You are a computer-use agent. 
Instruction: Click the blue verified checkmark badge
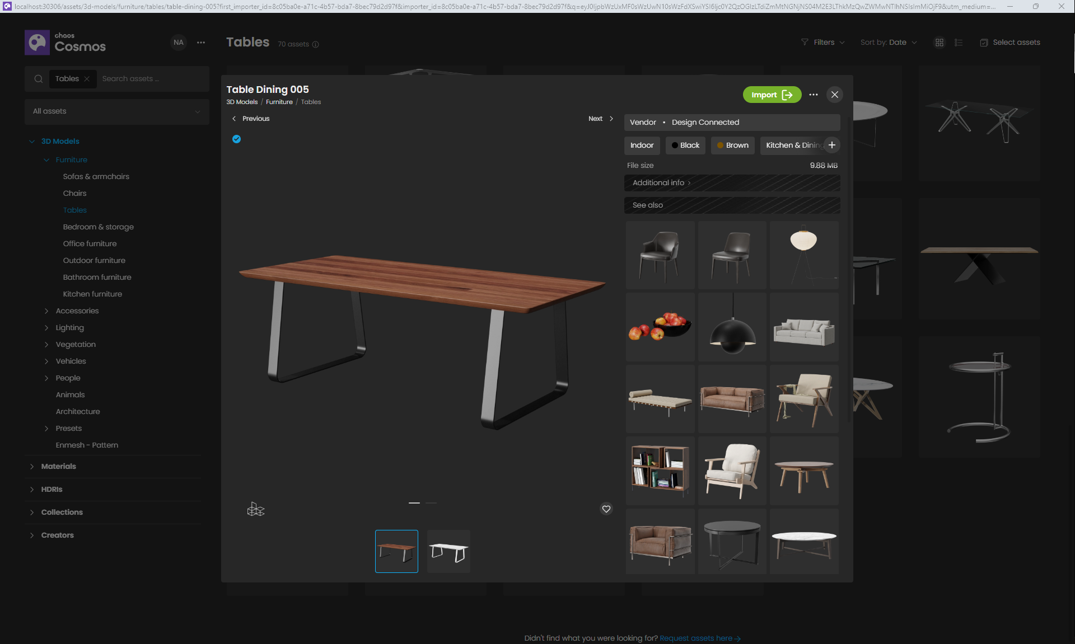coord(236,139)
